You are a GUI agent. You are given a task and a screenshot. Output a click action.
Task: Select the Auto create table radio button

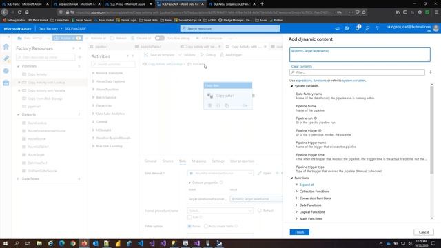pyautogui.click(x=206, y=226)
